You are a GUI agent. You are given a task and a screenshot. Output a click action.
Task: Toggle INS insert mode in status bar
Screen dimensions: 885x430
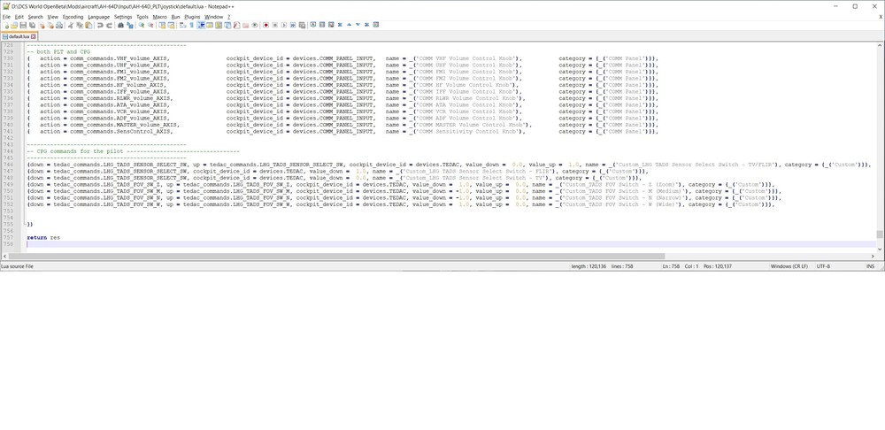click(x=870, y=265)
